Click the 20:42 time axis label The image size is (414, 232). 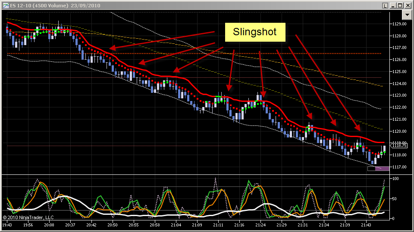tap(91, 225)
